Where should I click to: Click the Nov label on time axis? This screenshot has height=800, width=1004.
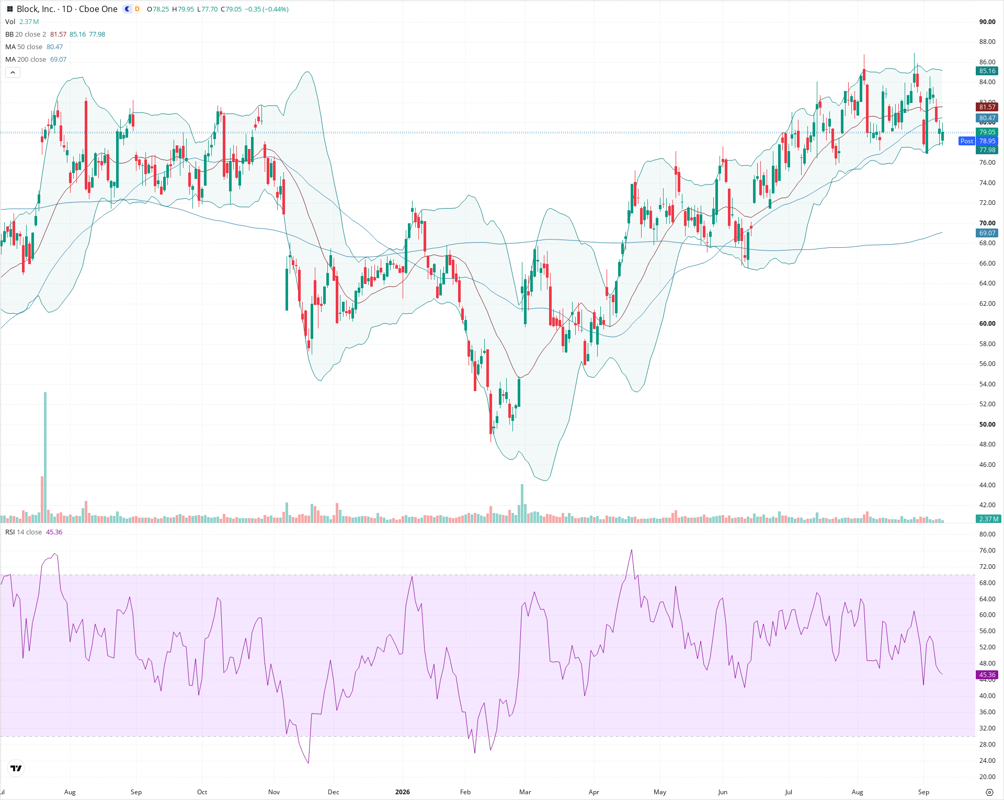tap(274, 792)
